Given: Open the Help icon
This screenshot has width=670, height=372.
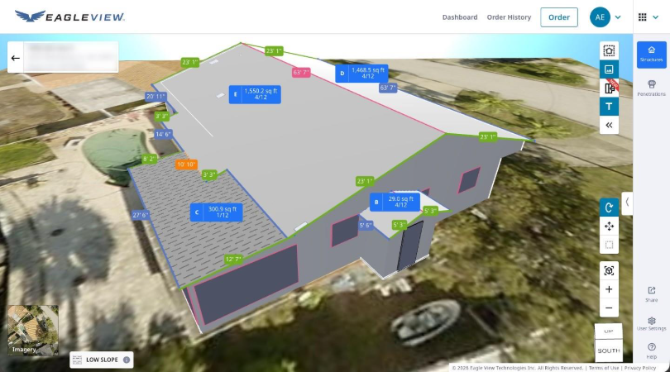Looking at the screenshot, I should click(652, 350).
